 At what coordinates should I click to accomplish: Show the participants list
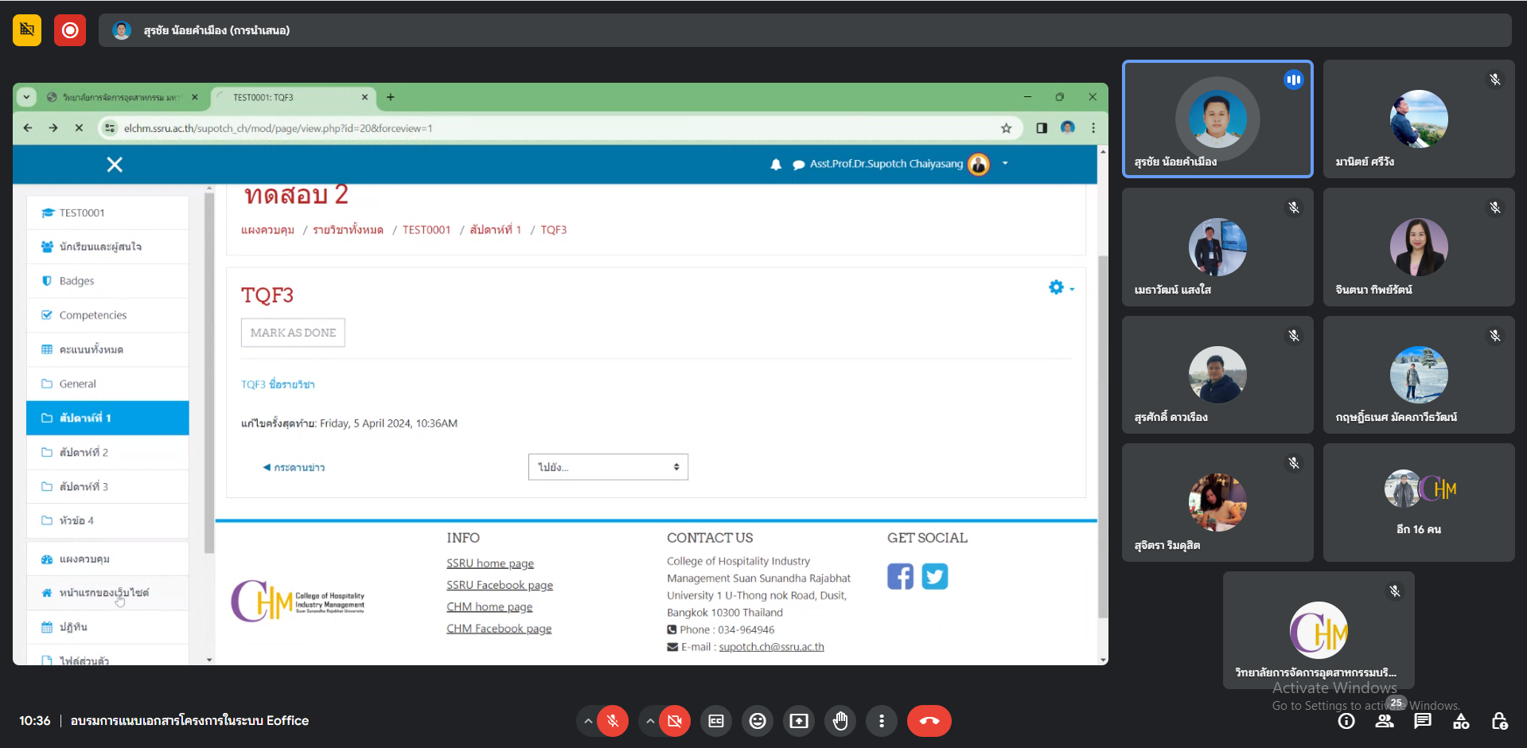(x=1385, y=721)
